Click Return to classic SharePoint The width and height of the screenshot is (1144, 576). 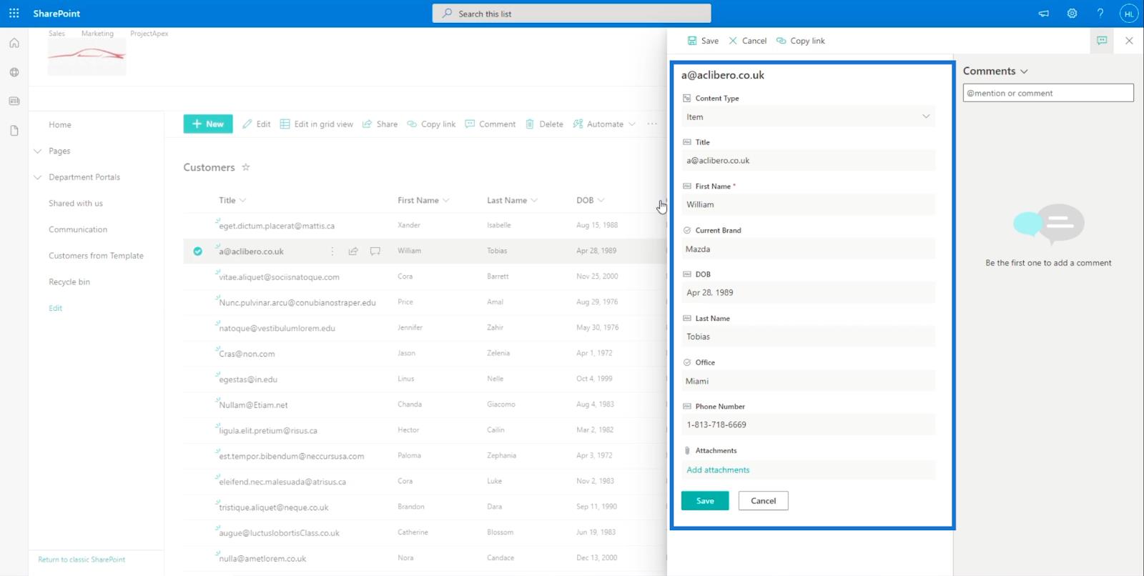82,560
